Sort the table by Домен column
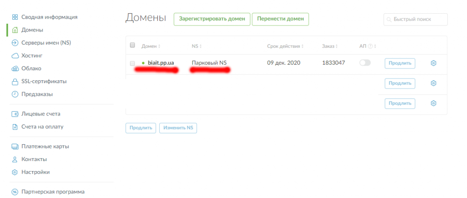This screenshot has width=467, height=198. click(x=150, y=46)
